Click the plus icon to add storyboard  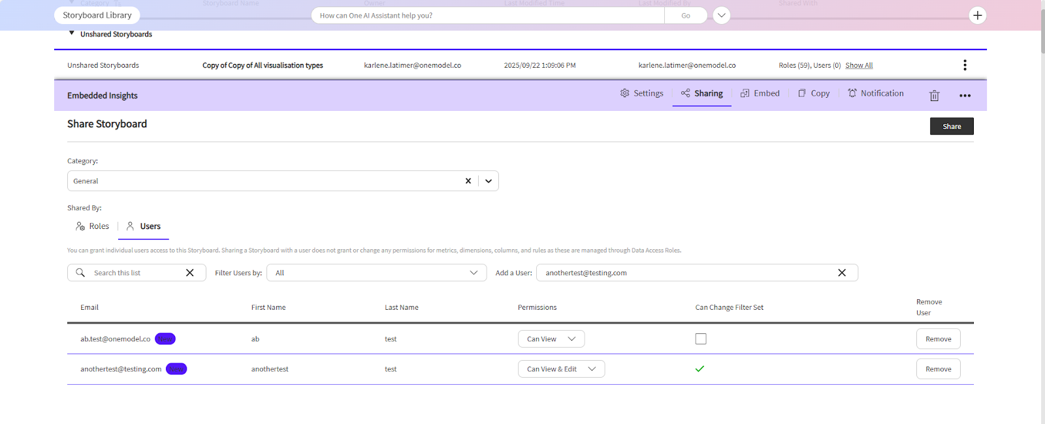977,16
